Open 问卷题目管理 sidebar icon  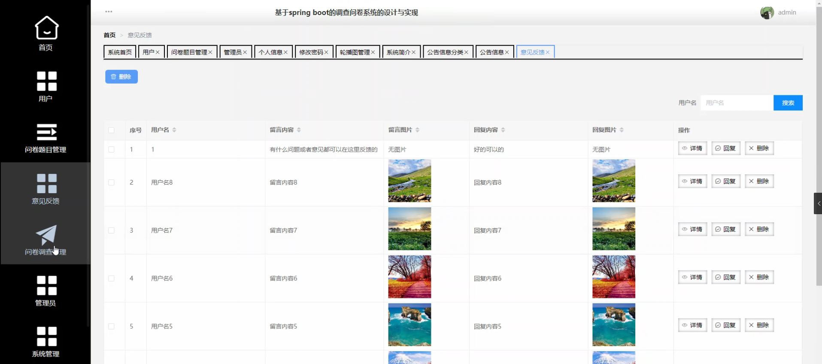tap(46, 132)
